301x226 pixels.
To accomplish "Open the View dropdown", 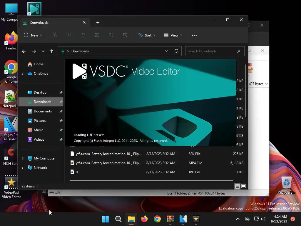I will pos(173,35).
